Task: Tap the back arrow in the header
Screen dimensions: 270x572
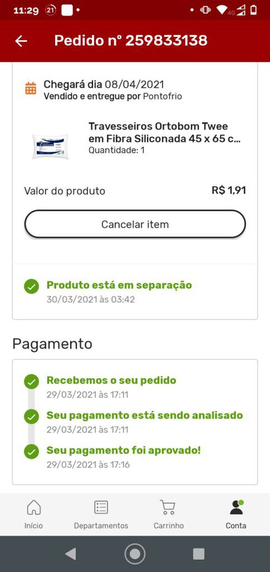Action: (21, 41)
